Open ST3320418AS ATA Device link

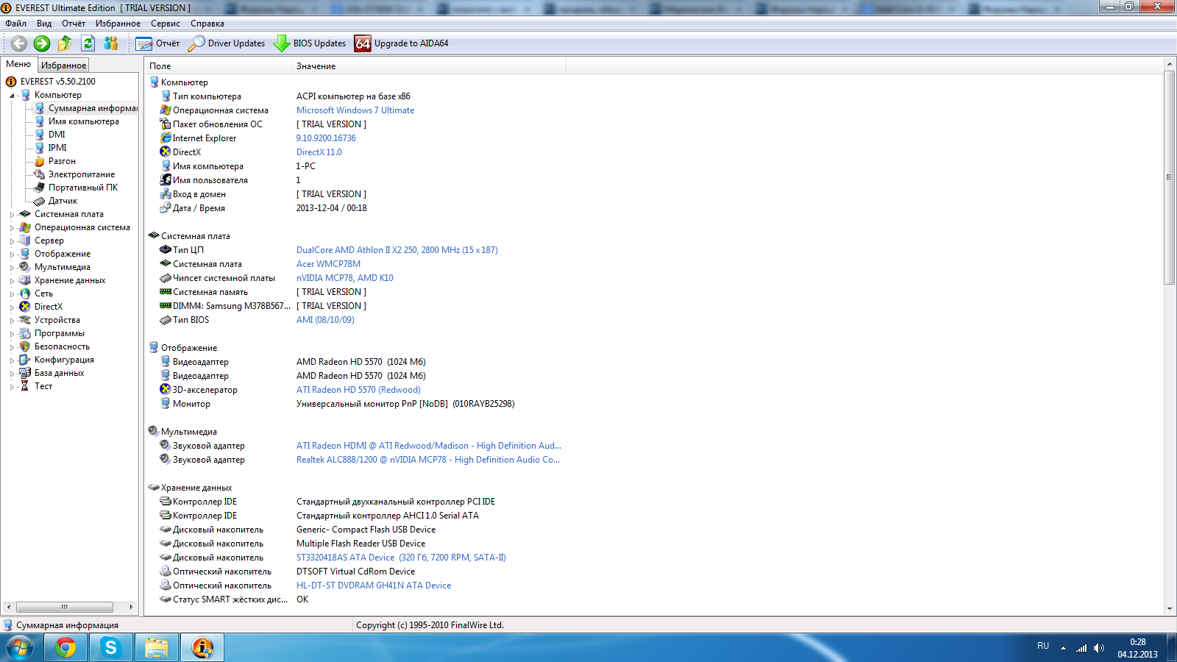coord(401,558)
